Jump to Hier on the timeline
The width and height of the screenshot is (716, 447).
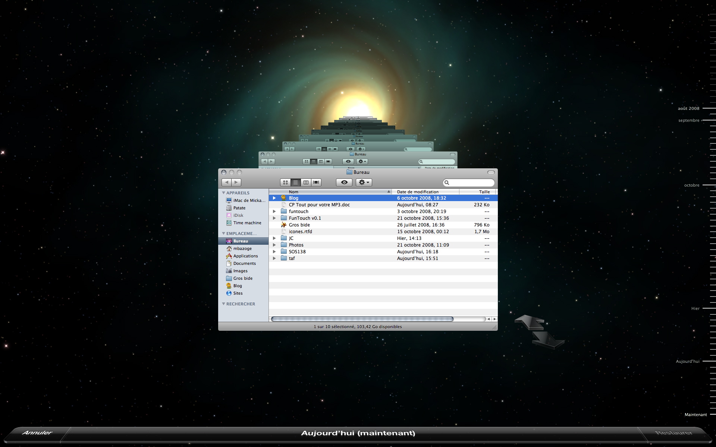click(x=695, y=308)
